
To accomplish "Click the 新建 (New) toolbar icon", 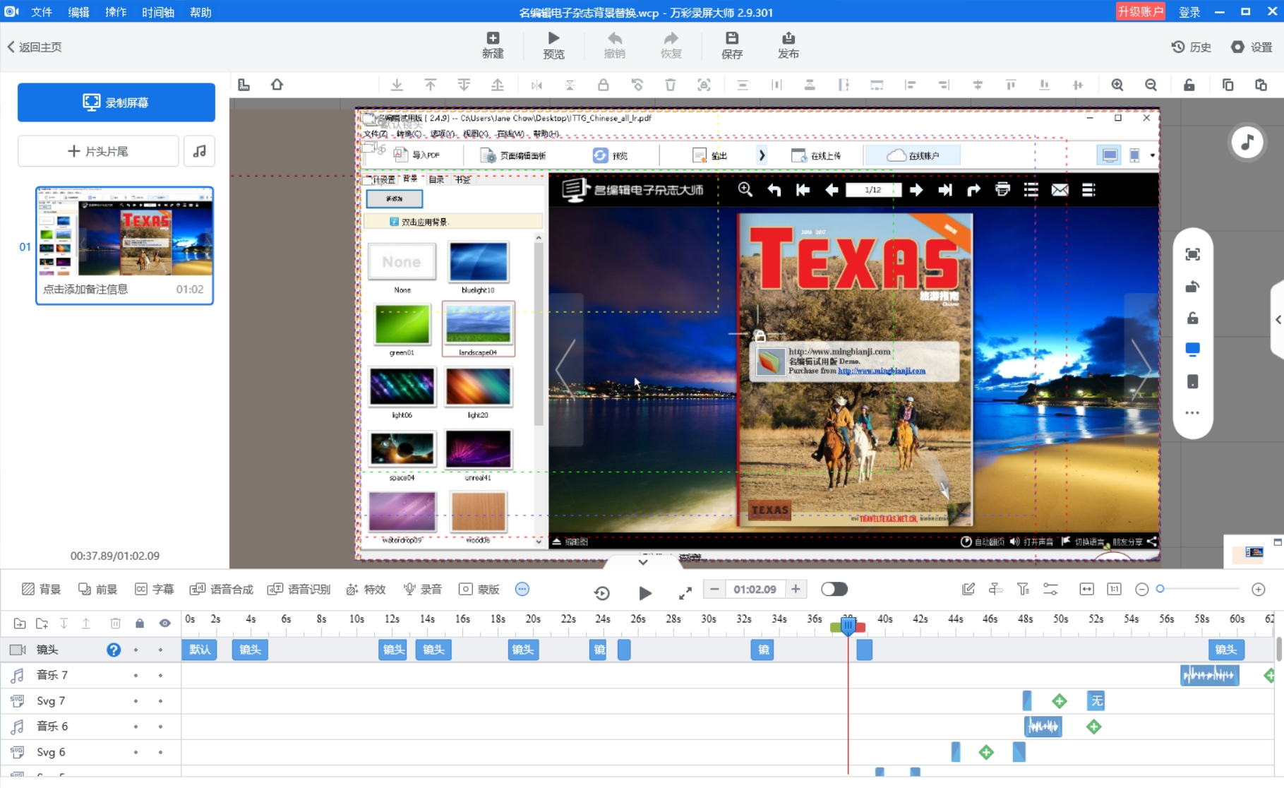I will tap(493, 45).
